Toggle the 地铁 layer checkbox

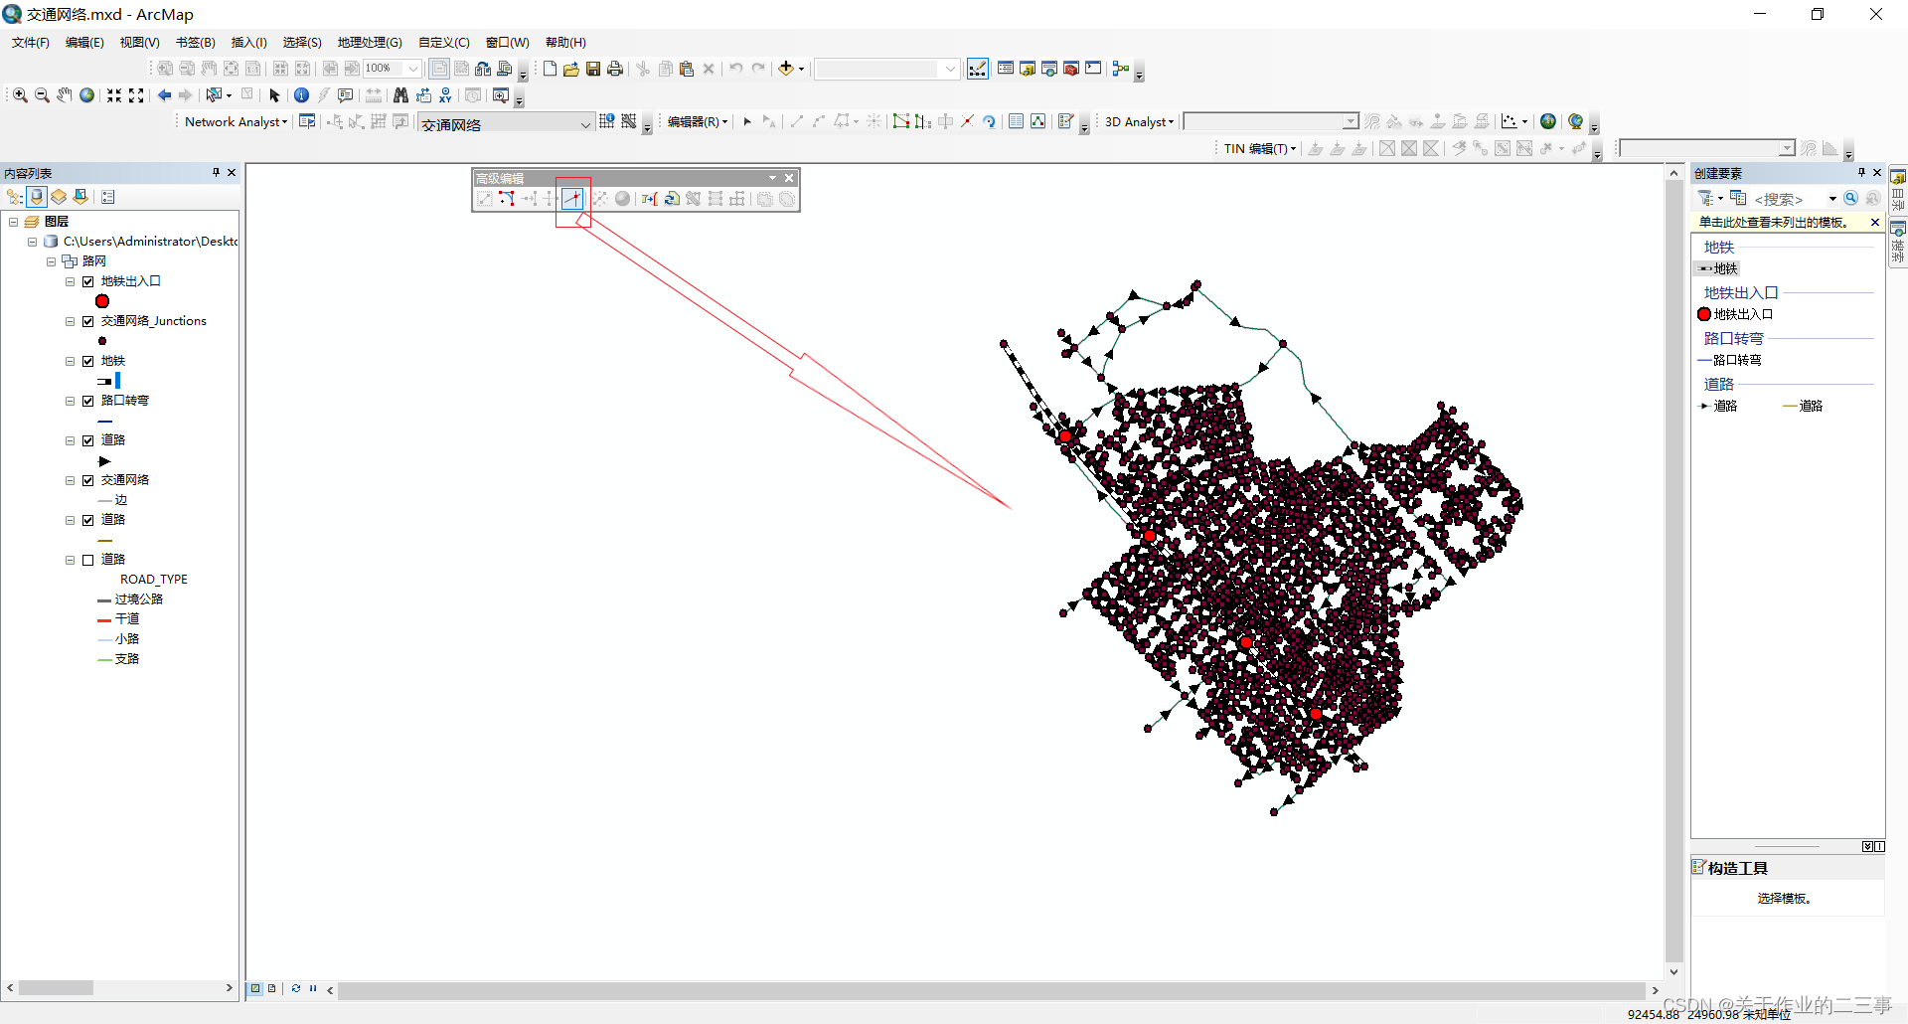tap(88, 361)
